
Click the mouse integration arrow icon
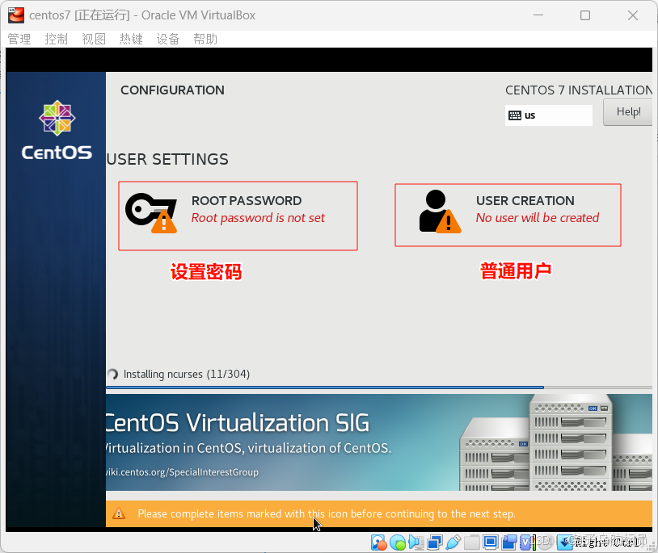point(565,543)
